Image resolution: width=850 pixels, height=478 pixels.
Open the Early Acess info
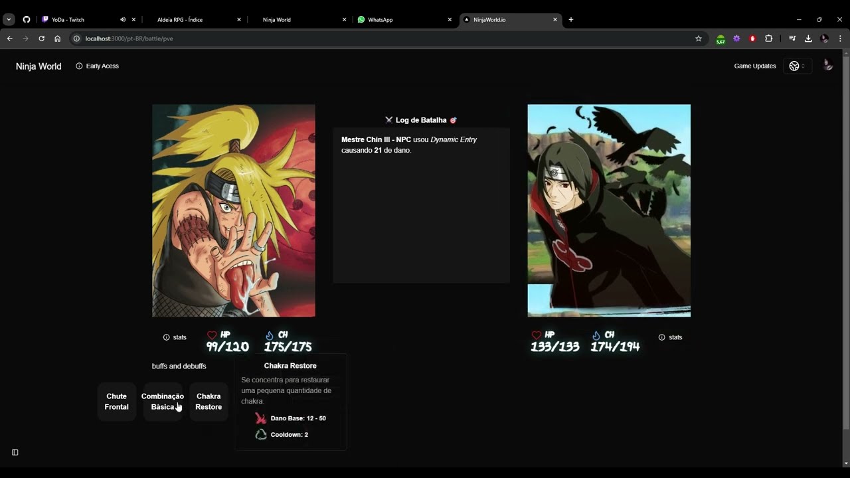(97, 66)
